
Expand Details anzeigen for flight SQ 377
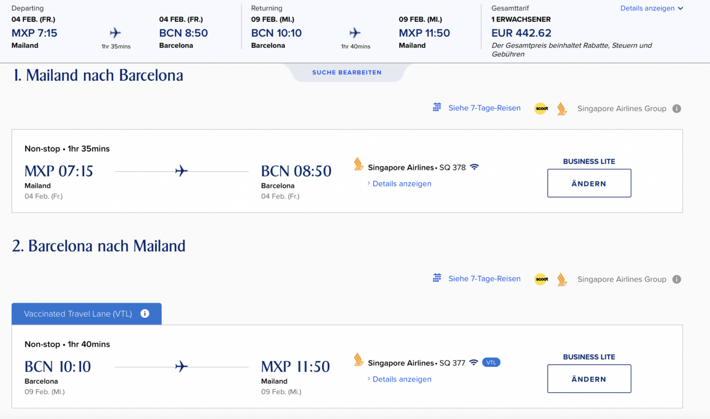click(401, 379)
